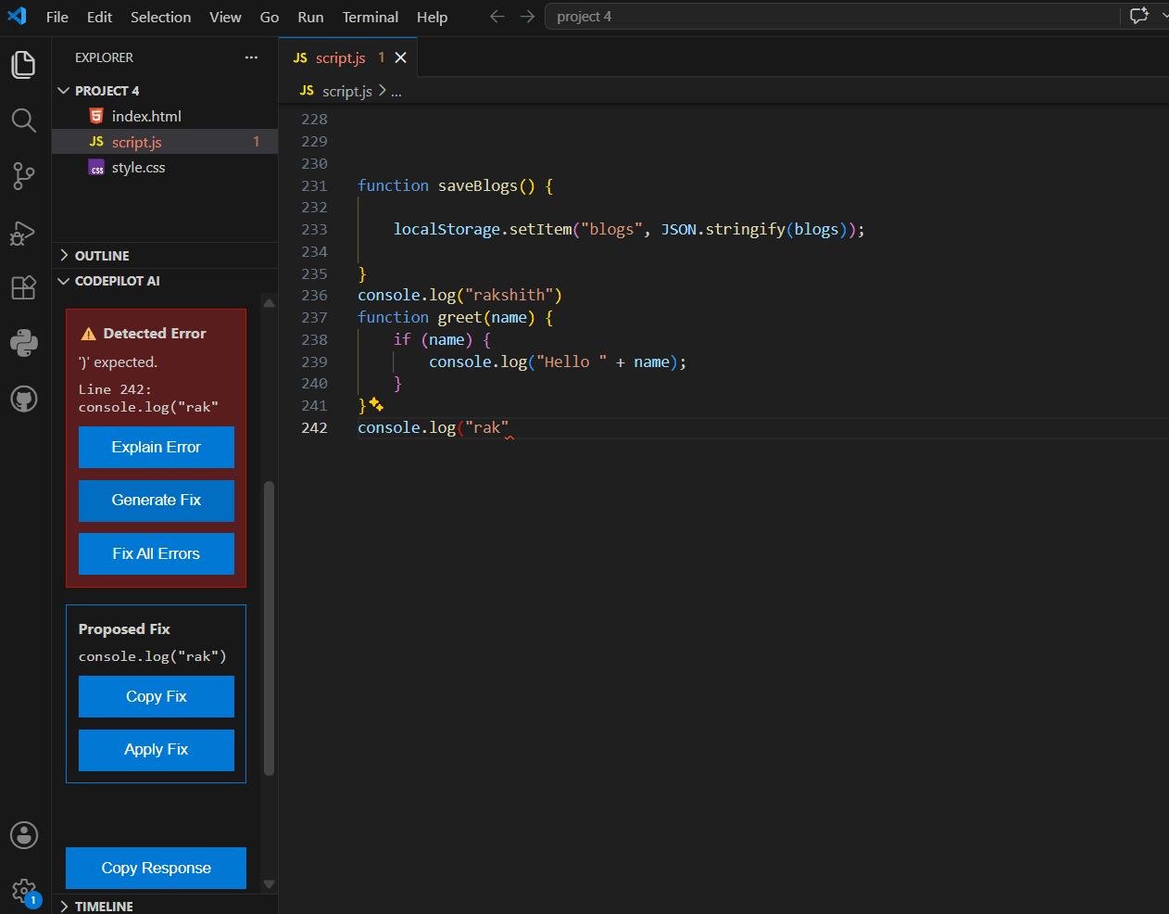Open the Manage gear icon
This screenshot has width=1169, height=914.
click(24, 892)
